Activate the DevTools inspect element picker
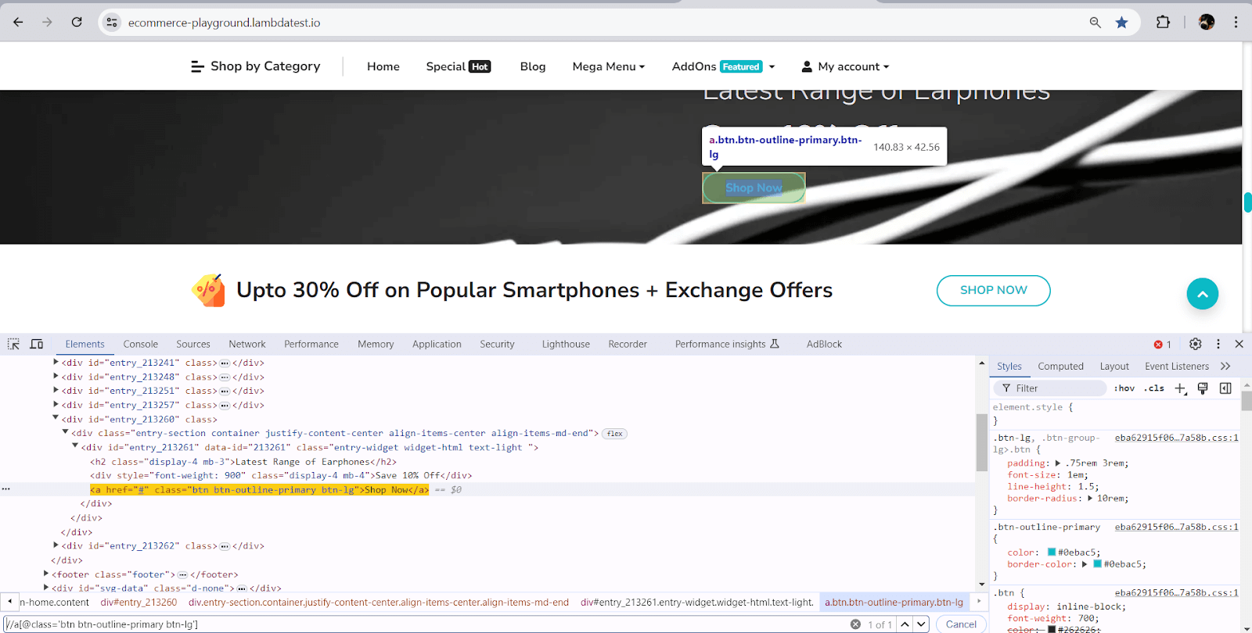 [14, 344]
